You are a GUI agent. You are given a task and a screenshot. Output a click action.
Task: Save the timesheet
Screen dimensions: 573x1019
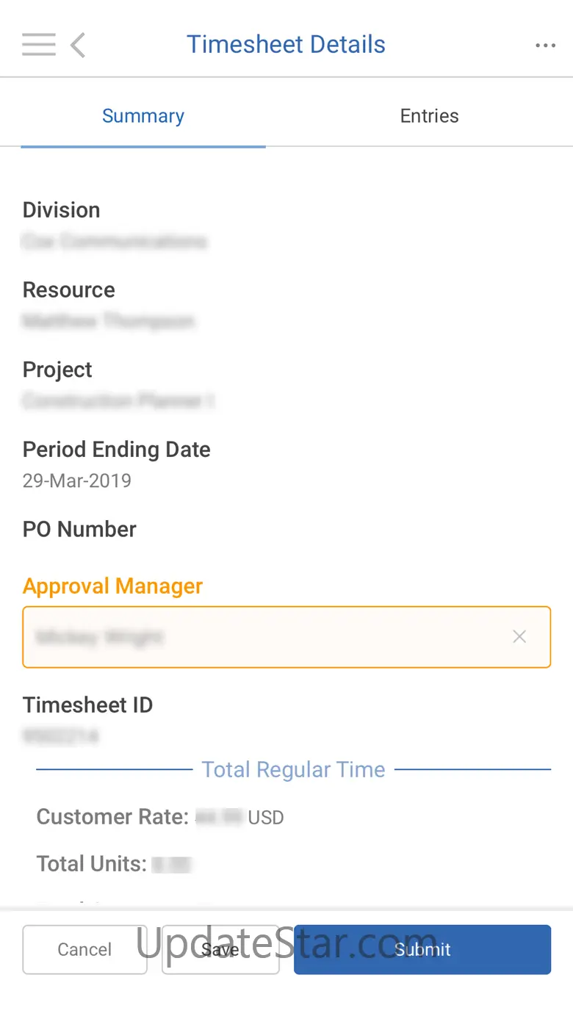(x=220, y=949)
